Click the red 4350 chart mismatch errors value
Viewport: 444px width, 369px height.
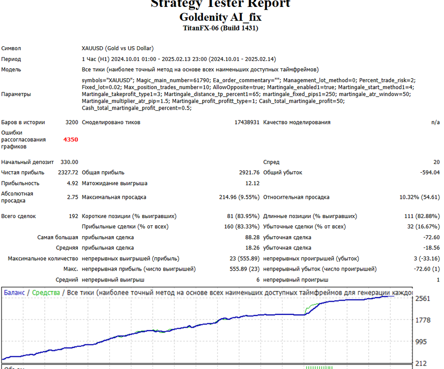pyautogui.click(x=70, y=139)
